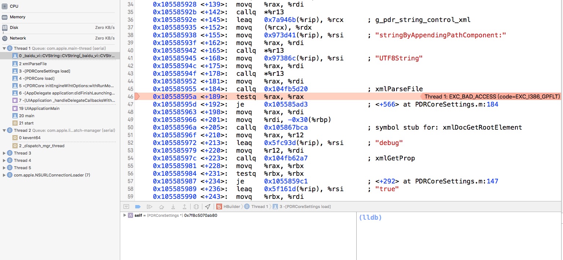Select frame 21 start
Viewport: 563px width, 260px height.
click(x=60, y=123)
